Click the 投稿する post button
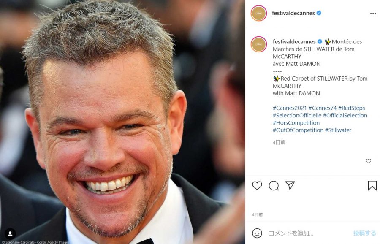The height and width of the screenshot is (244, 380). [x=364, y=233]
